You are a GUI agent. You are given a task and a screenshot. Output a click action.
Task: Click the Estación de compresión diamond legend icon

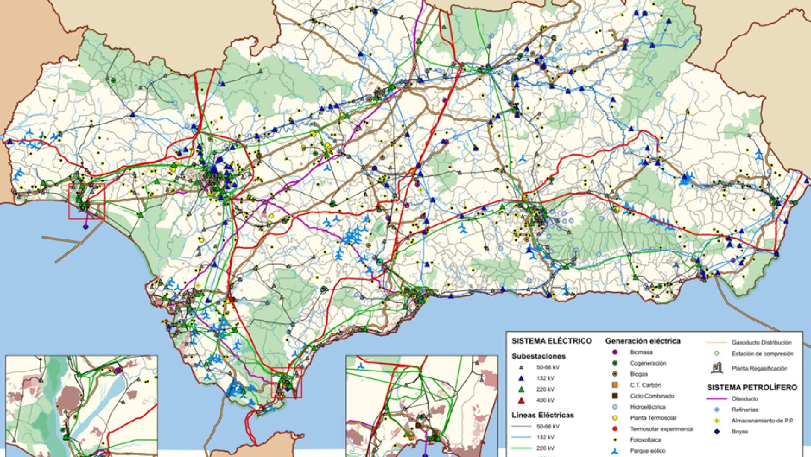(717, 354)
